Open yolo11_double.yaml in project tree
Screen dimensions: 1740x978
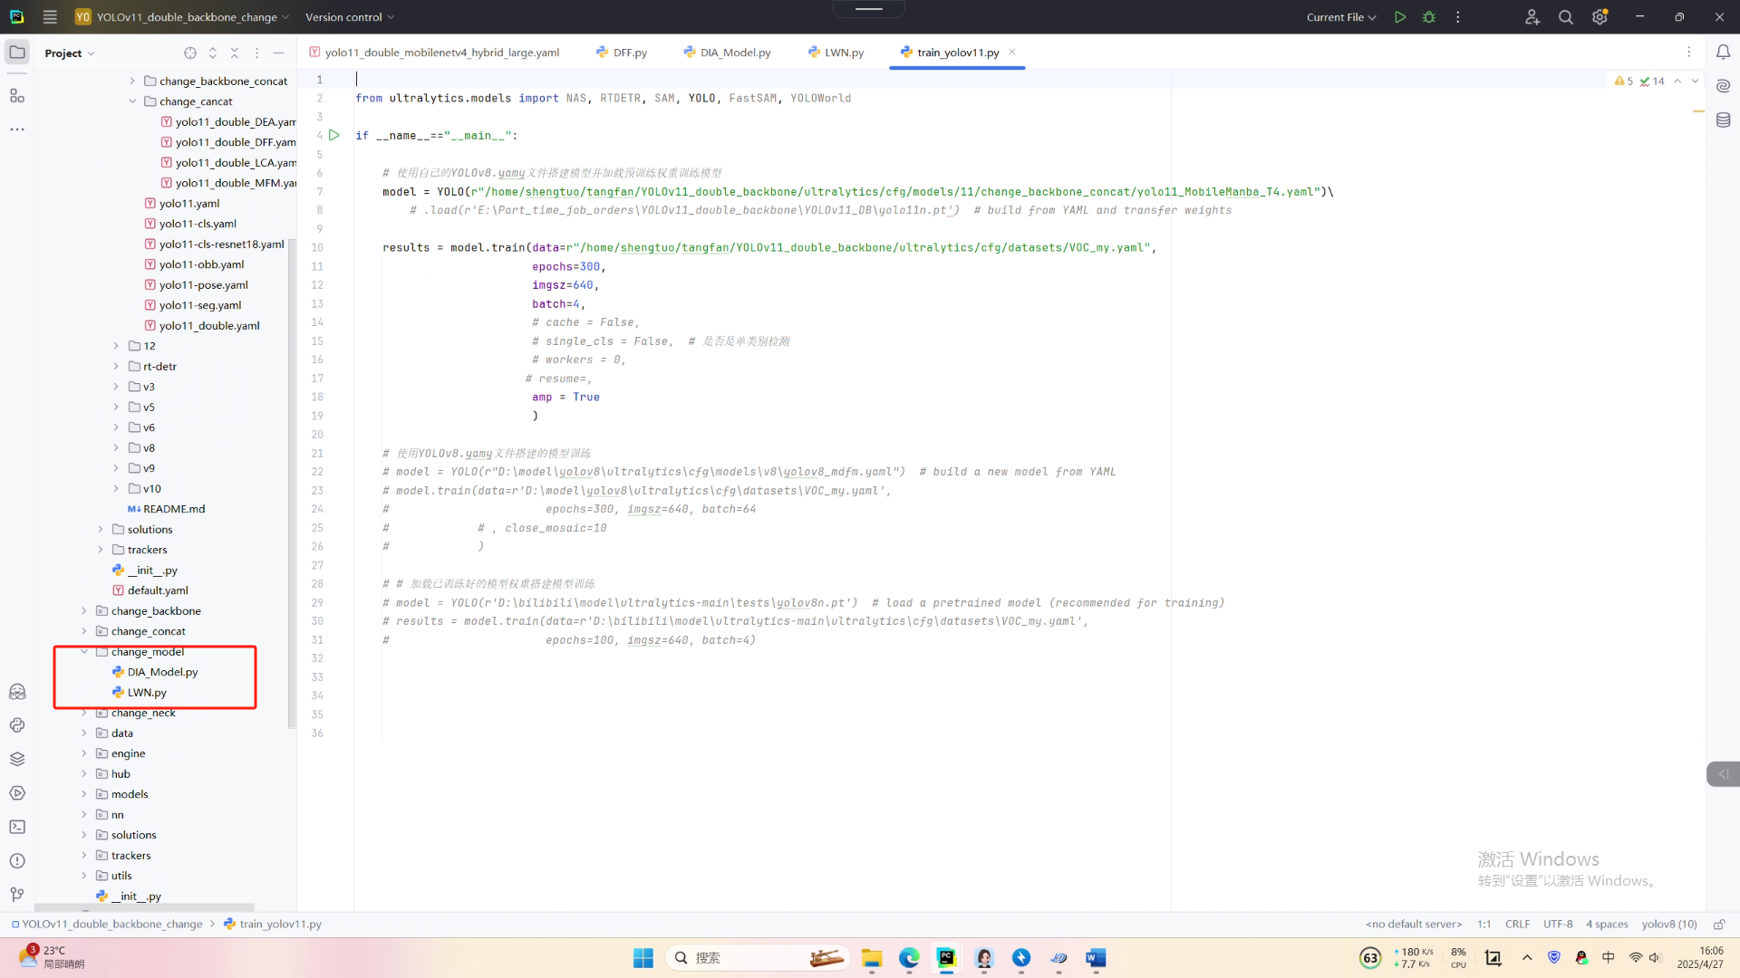coord(209,326)
